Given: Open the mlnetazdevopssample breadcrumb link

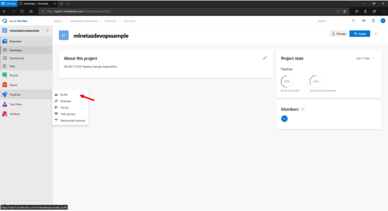Looking at the screenshot, I should pos(84,21).
